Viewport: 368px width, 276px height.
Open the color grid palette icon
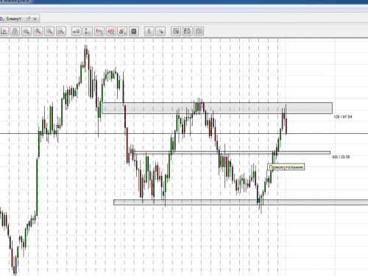tap(176, 31)
